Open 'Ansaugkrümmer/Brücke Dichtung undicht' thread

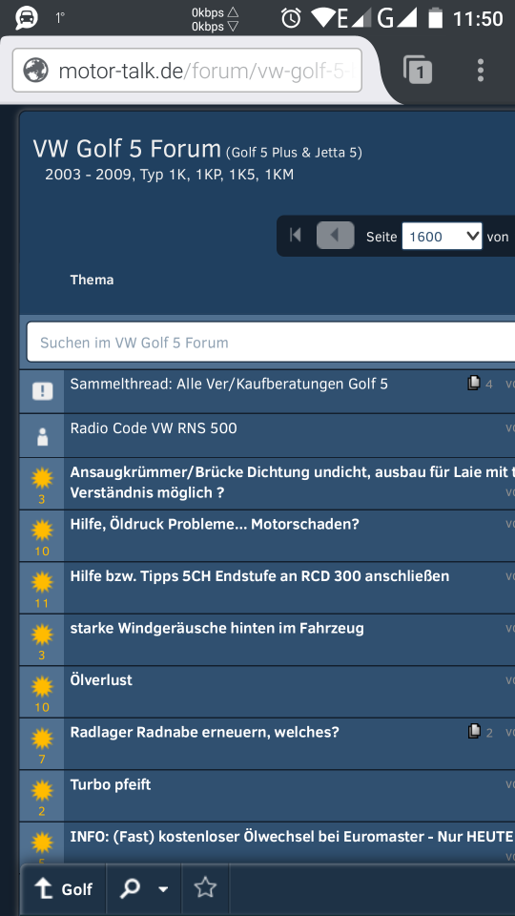coord(292,483)
